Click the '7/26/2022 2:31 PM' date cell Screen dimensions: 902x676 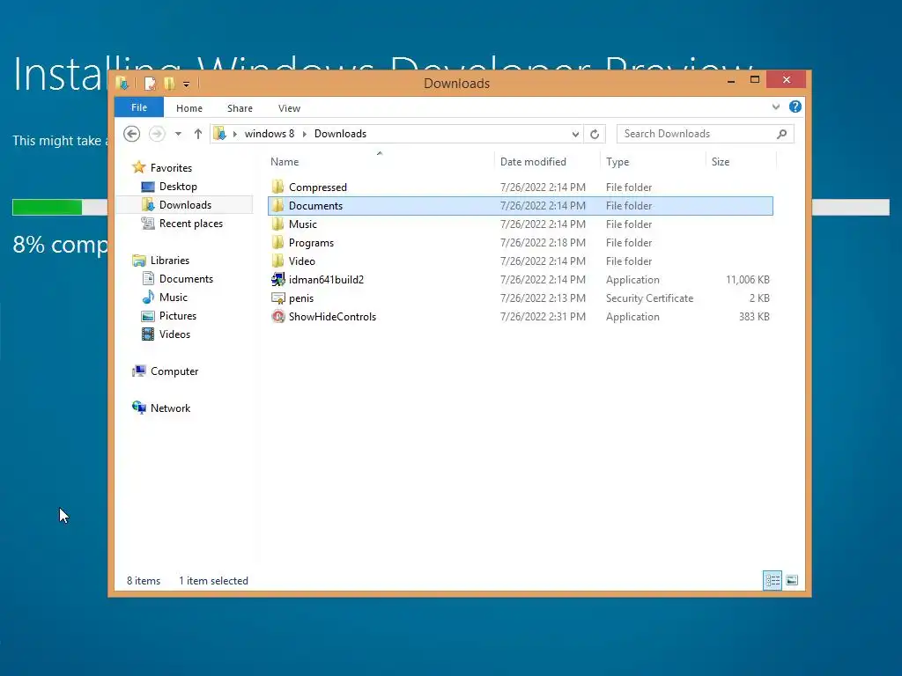[x=543, y=316]
